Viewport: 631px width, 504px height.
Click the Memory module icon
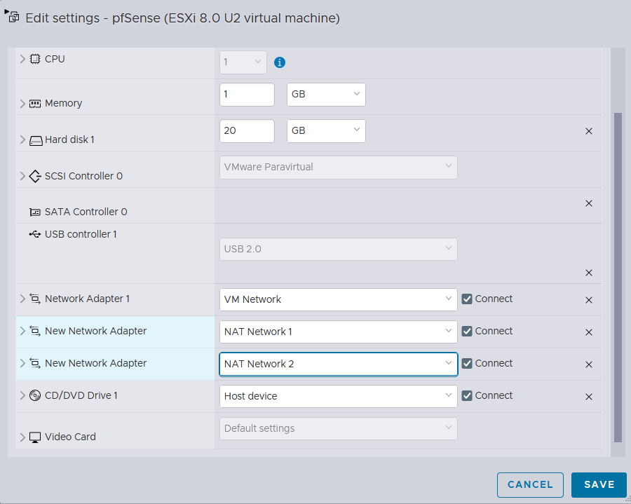pos(35,104)
